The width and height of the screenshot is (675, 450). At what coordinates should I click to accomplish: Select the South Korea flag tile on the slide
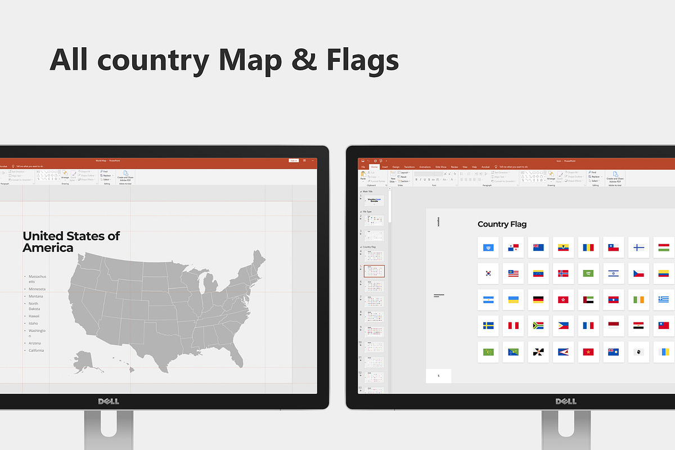[x=488, y=273]
